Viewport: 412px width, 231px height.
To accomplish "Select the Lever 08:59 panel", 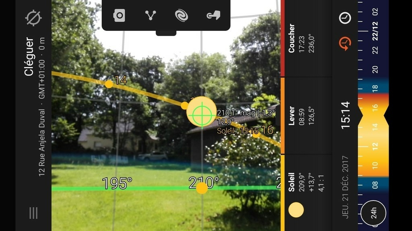I will pos(306,115).
